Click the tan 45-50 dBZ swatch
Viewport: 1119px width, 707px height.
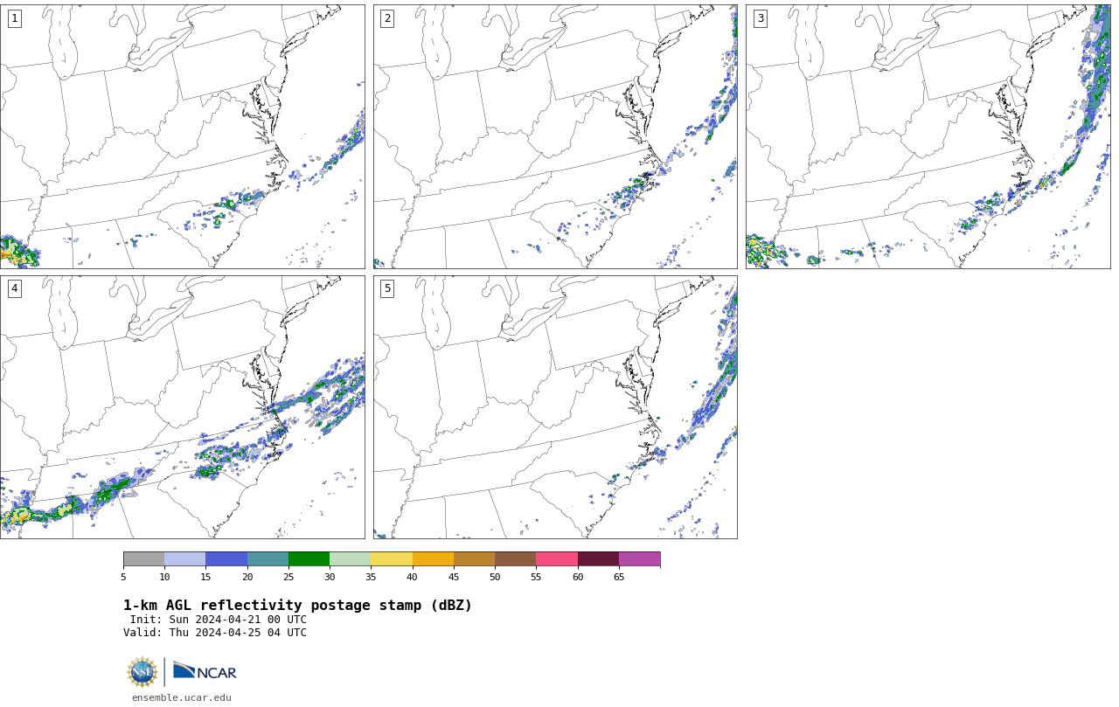(474, 559)
